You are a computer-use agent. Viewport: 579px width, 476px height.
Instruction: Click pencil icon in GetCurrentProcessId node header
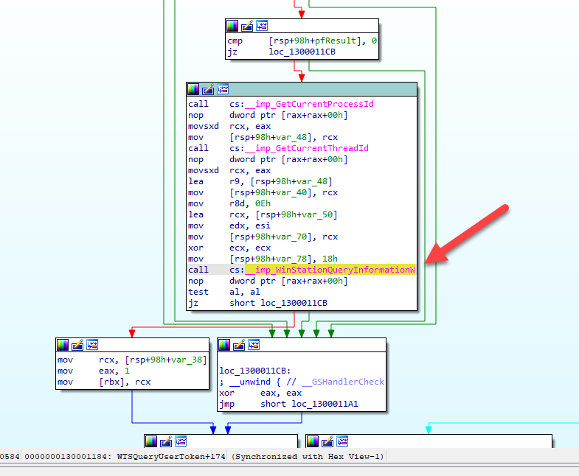[208, 89]
